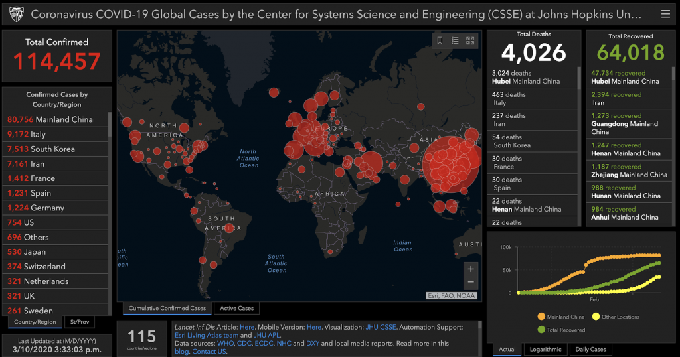680x357 pixels.
Task: Click South Korea 54 deaths entry
Action: 532,141
